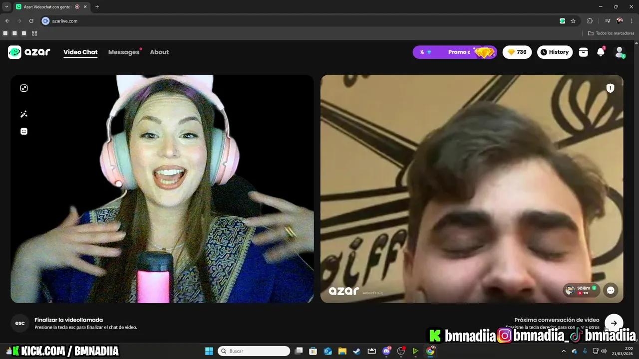Image resolution: width=639 pixels, height=359 pixels.
Task: Open the face mask filter icon
Action: coord(24,131)
